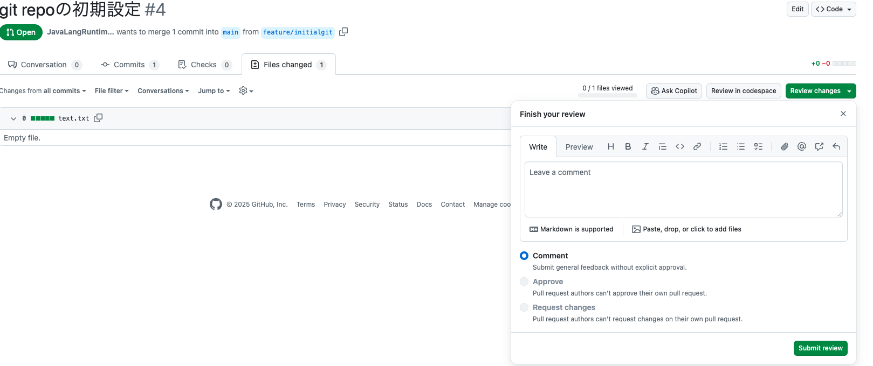Open the Conversations dropdown
This screenshot has height=366, width=873.
point(163,91)
